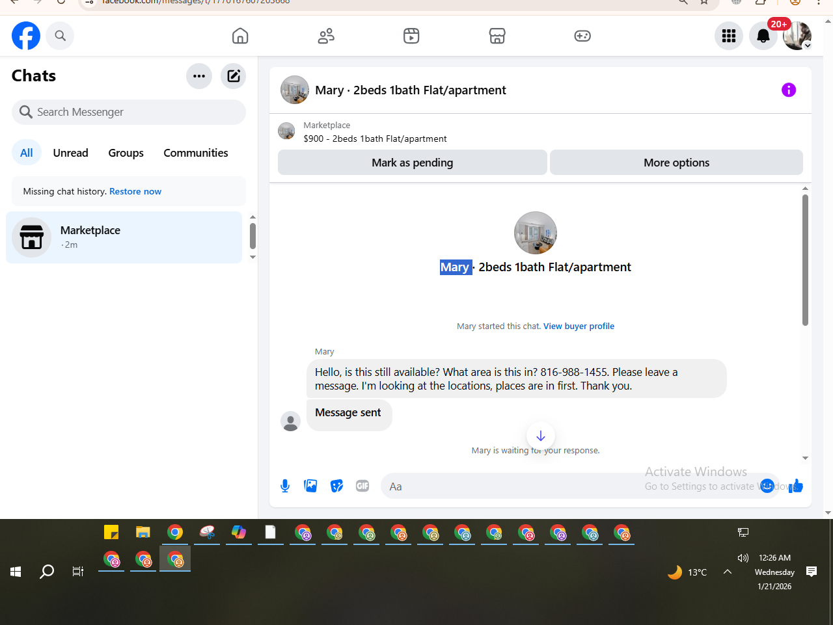Click Mary's message about availability
This screenshot has height=625, width=833.
[516, 379]
